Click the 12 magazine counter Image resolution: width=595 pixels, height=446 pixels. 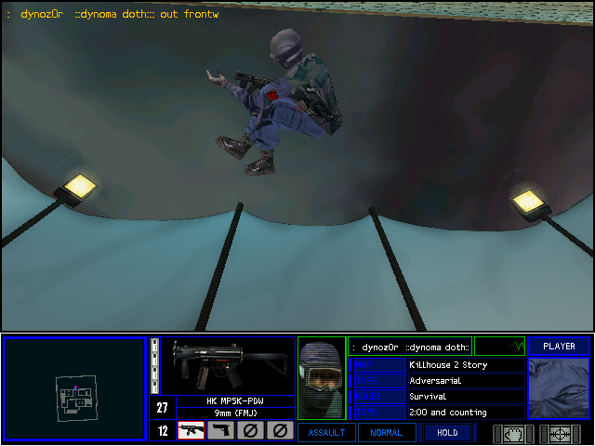[x=163, y=430]
